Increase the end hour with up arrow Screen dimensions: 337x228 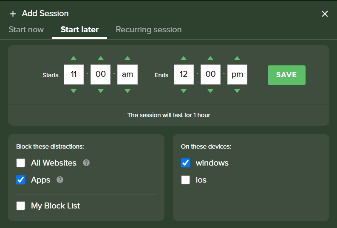coord(184,58)
